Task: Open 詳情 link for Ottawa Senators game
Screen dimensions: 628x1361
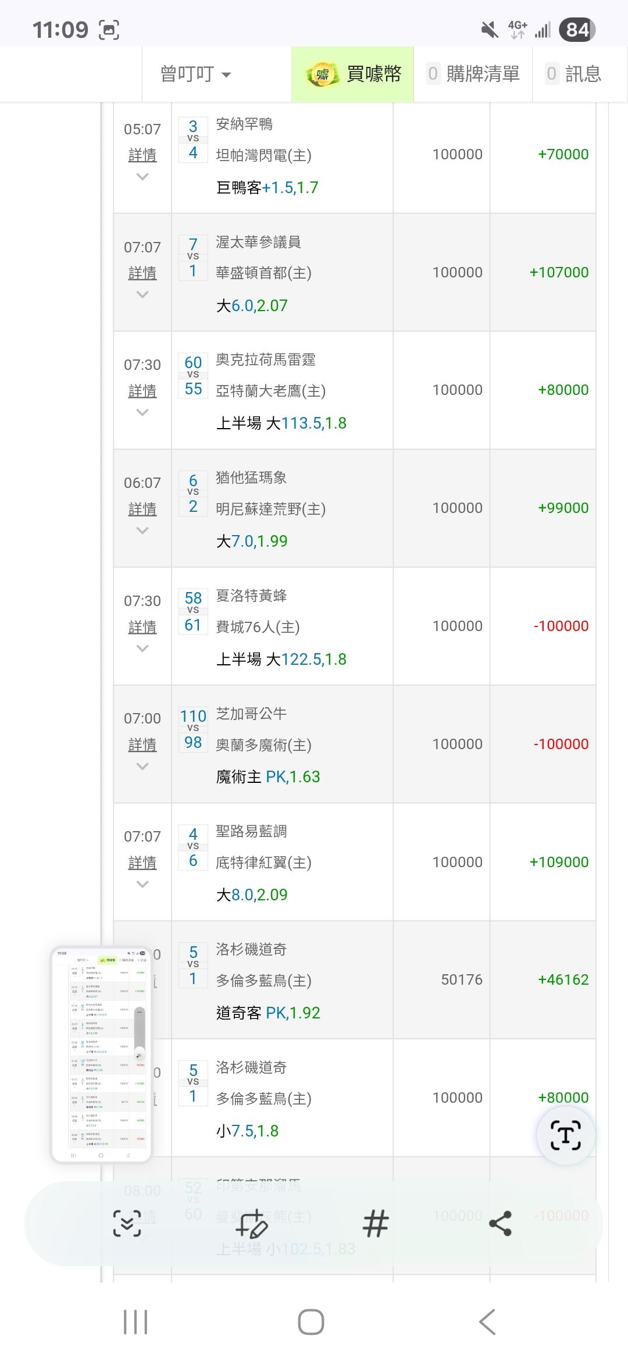Action: pyautogui.click(x=142, y=273)
